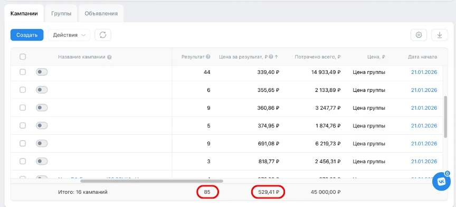The image size is (456, 207).
Task: Click the horizontal table scrollbar
Action: click(151, 181)
